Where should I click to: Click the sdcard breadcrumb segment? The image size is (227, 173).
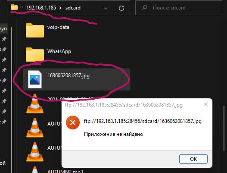tap(73, 8)
